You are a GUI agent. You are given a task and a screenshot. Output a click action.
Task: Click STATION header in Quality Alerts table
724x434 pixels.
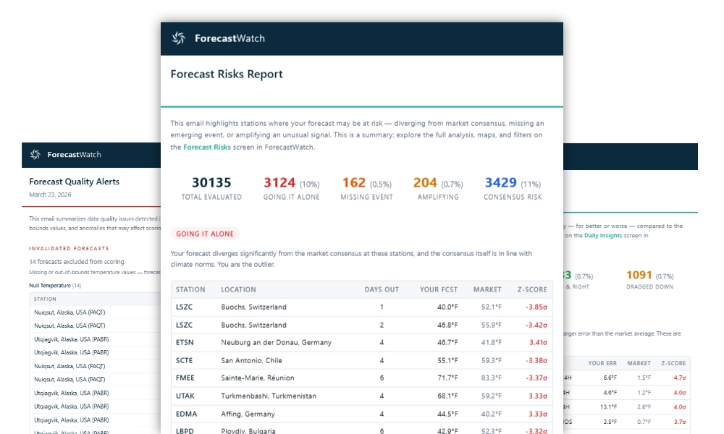coord(45,299)
